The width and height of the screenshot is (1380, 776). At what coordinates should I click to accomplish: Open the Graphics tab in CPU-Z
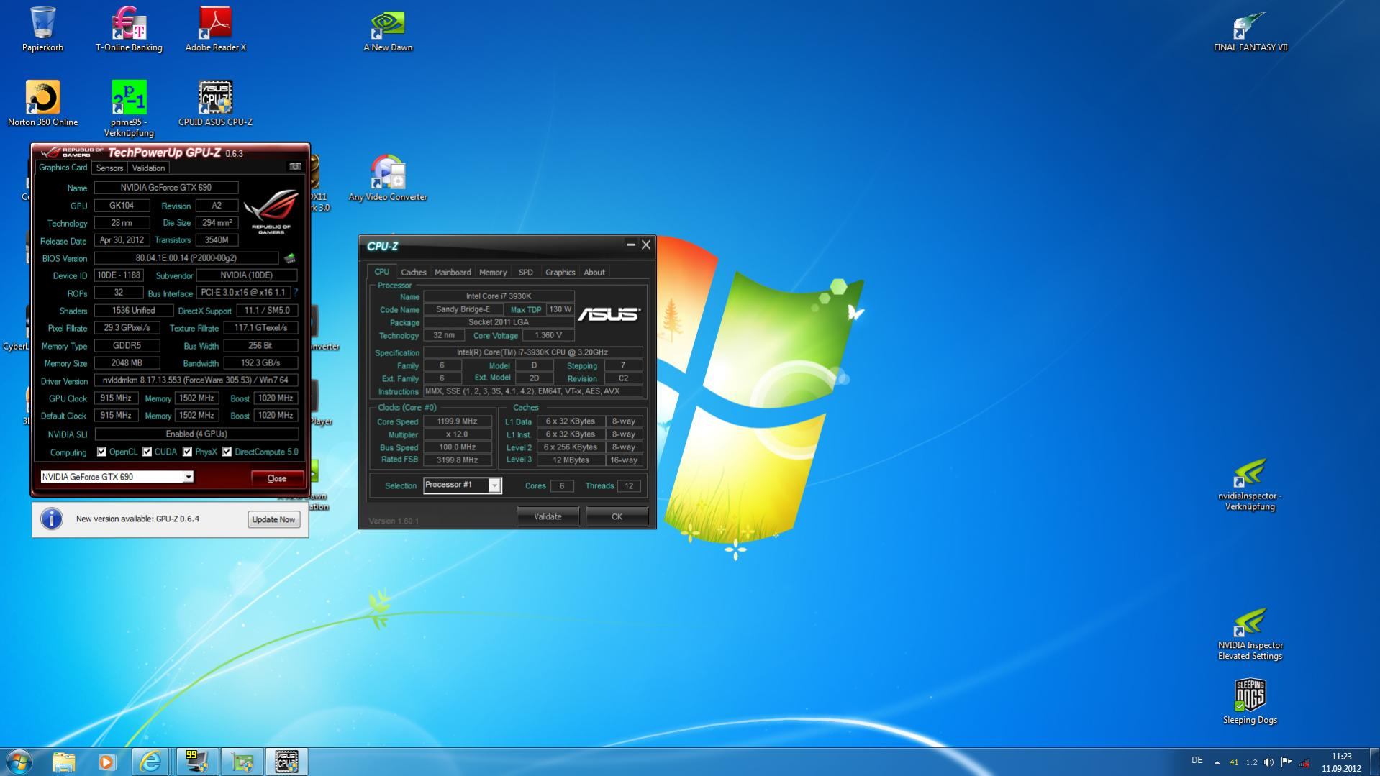pyautogui.click(x=560, y=273)
